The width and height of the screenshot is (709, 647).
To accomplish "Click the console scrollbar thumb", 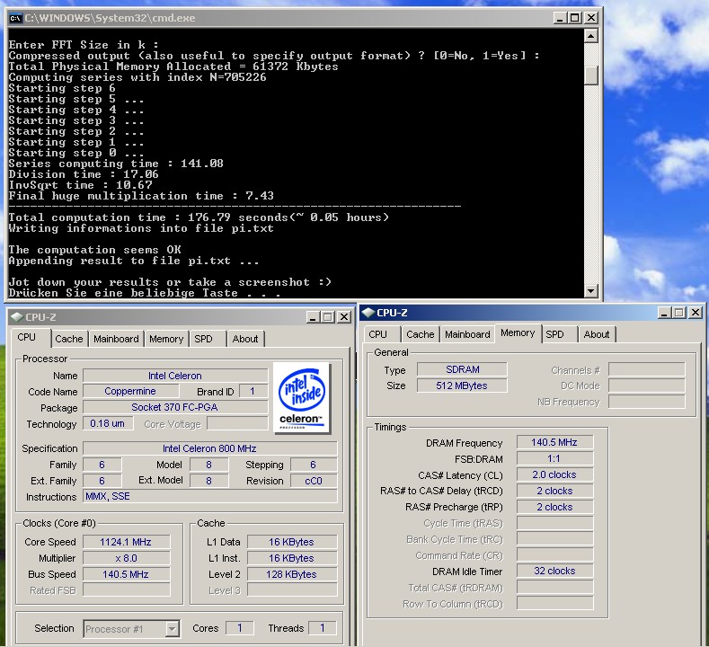I will [591, 75].
